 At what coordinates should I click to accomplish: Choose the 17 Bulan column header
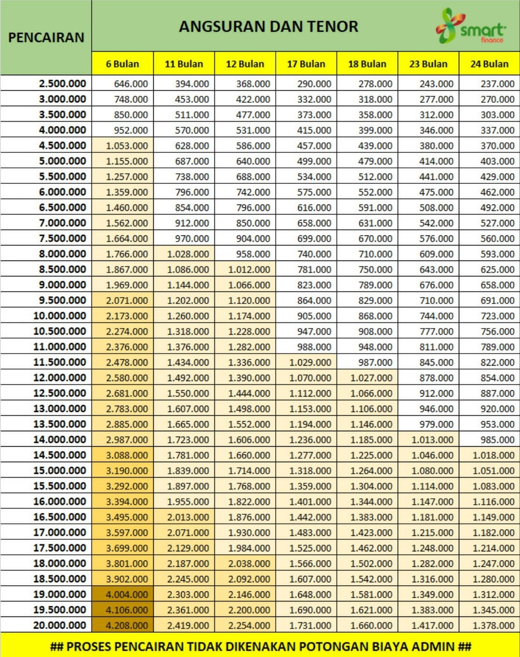click(306, 64)
